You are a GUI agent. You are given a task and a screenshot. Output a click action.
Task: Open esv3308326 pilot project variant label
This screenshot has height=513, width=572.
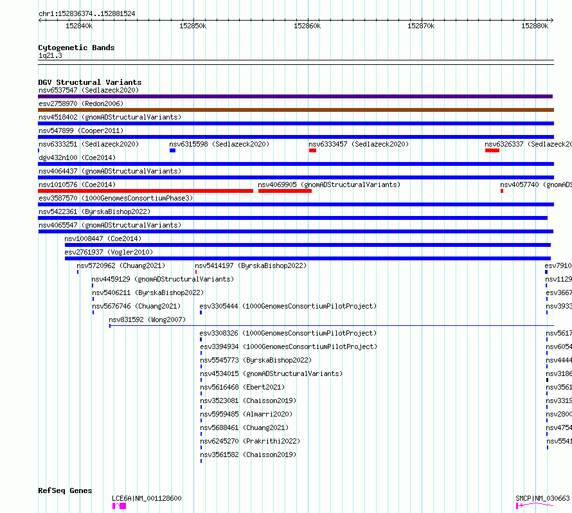[x=288, y=333]
